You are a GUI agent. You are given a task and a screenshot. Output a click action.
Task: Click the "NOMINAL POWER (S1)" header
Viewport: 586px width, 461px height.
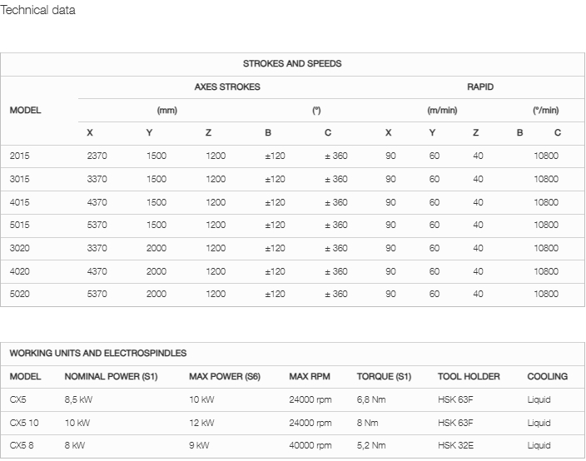tap(111, 376)
